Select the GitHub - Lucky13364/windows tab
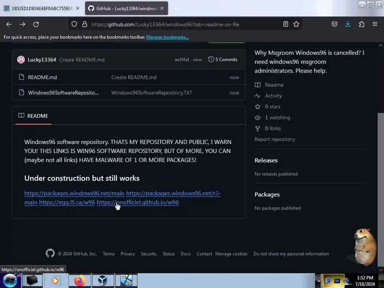 click(x=126, y=8)
